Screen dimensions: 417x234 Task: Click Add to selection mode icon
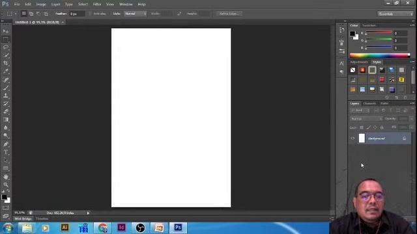tap(31, 14)
